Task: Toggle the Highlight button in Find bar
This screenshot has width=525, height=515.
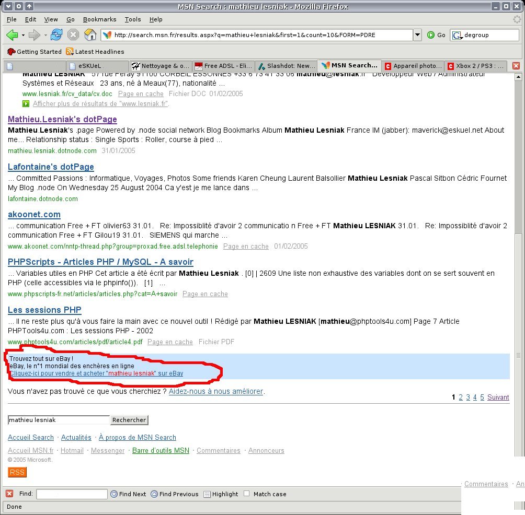Action: 221,494
